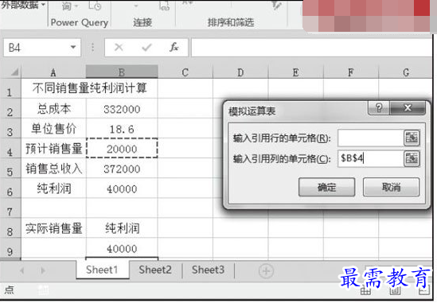
Task: Switch to the Sheet2 tab
Action: 155,270
